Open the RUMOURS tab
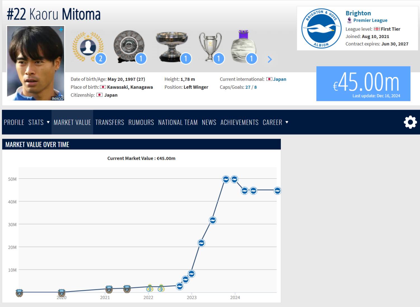420x307 pixels. click(x=141, y=122)
